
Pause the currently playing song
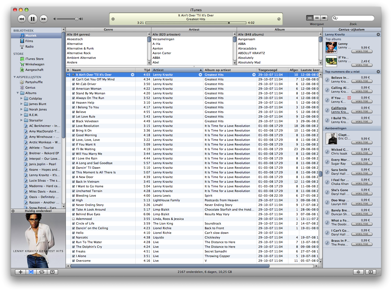[x=32, y=19]
